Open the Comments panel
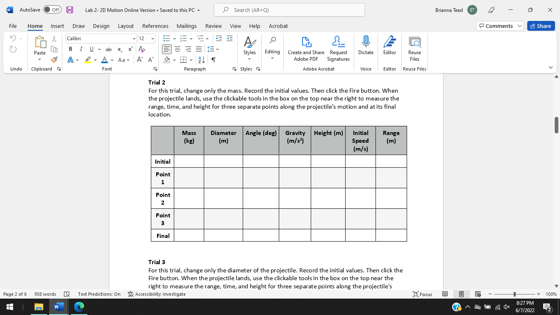Image resolution: width=560 pixels, height=315 pixels. [497, 25]
